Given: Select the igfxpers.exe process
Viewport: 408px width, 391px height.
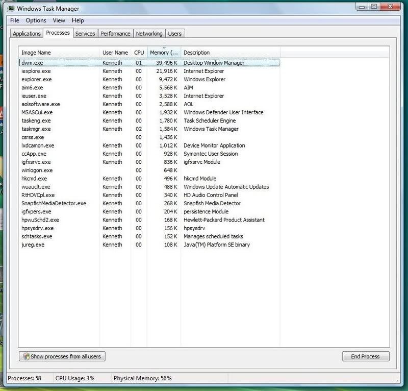Looking at the screenshot, I should coord(149,212).
